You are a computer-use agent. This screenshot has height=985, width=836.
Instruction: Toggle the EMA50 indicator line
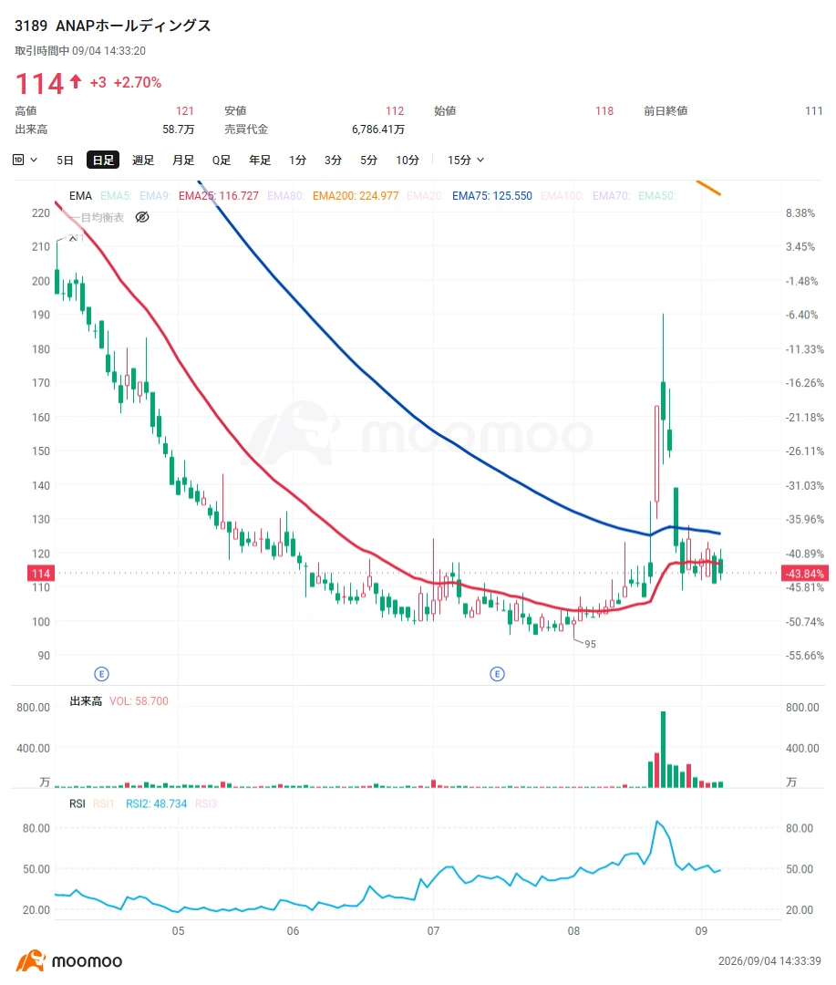click(x=657, y=196)
